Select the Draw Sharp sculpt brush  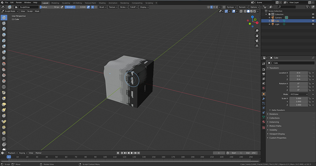pyautogui.click(x=4, y=23)
